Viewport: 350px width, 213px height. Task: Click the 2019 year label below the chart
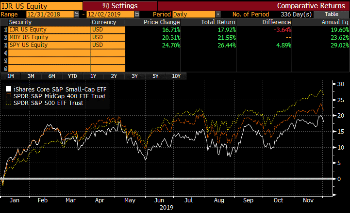point(167,208)
